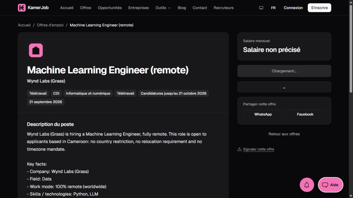Click the Salaire non précisé text
353x198 pixels.
tap(272, 50)
